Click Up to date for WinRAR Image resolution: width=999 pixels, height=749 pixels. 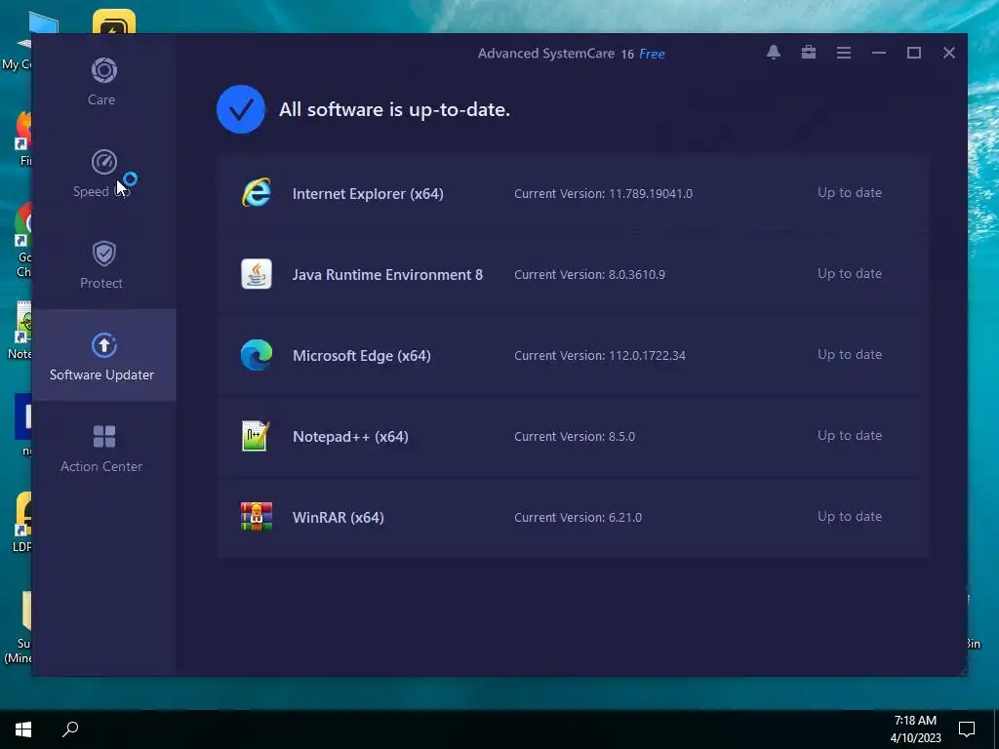(850, 516)
